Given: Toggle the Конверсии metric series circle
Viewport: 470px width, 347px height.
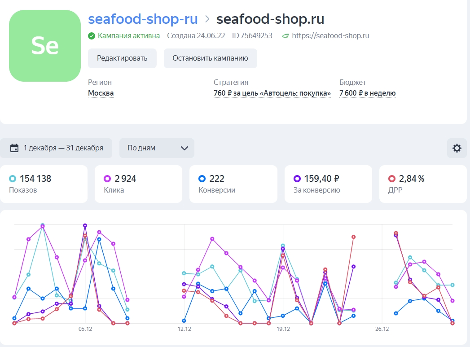Looking at the screenshot, I should (202, 179).
